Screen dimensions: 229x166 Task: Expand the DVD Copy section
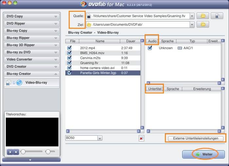[32, 16]
